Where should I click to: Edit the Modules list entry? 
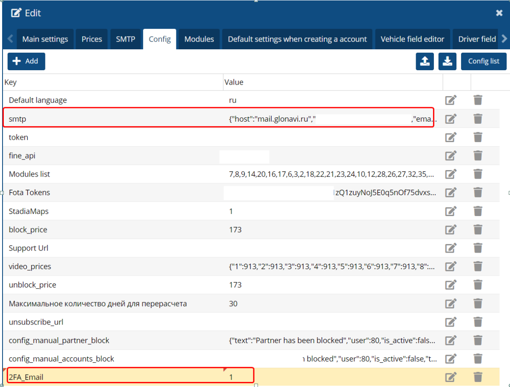pos(450,174)
